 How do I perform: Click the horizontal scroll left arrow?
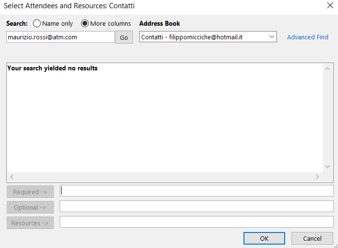(x=12, y=177)
